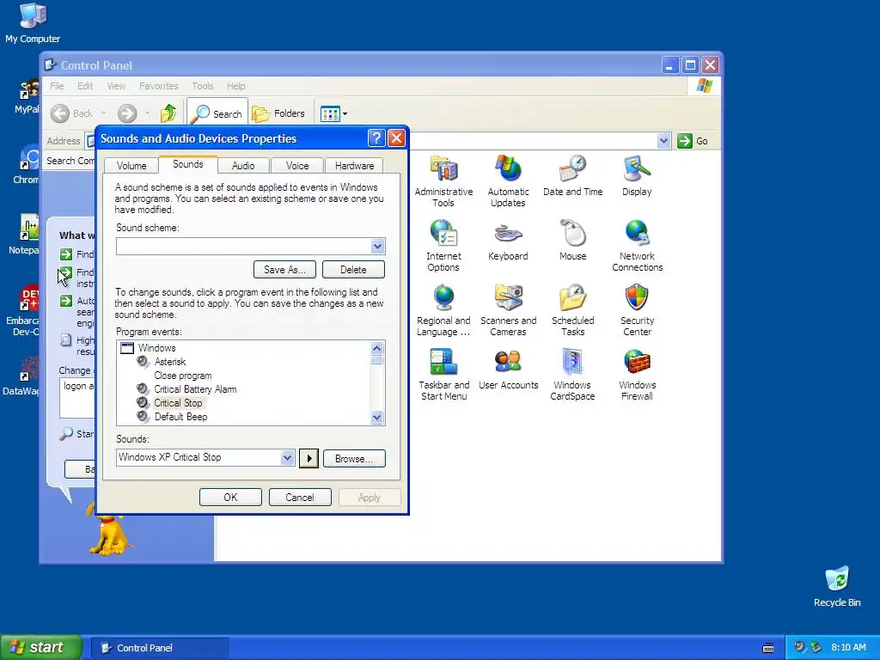Expand the Sounds combo box arrow
880x660 pixels.
(x=287, y=457)
